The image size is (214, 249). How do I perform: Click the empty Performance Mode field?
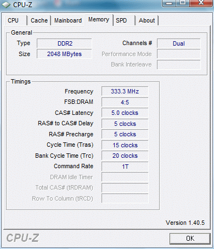178,54
